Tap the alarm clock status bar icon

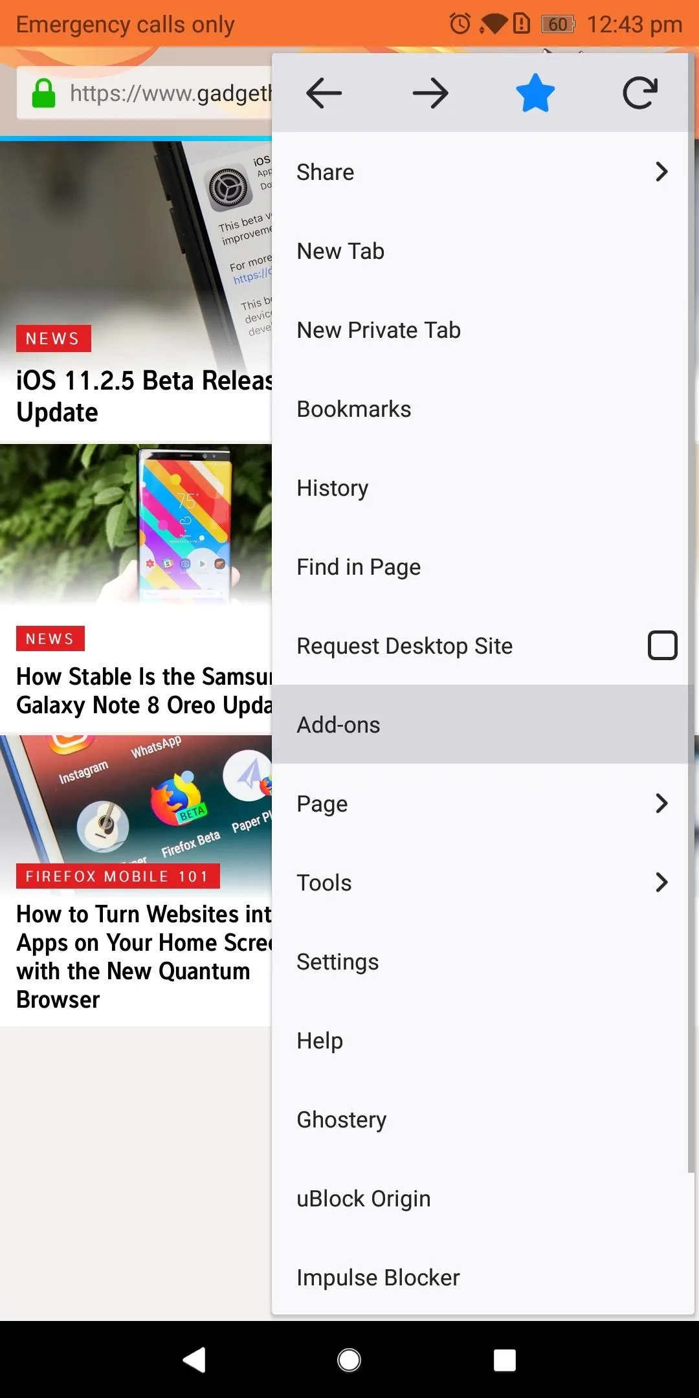(460, 24)
